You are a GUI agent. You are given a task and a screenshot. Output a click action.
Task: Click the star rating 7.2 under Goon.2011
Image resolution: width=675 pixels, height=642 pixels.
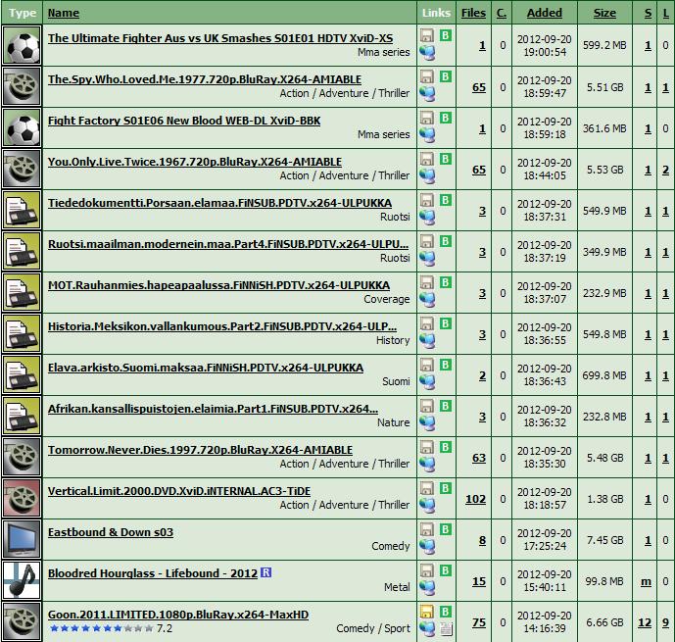(111, 628)
